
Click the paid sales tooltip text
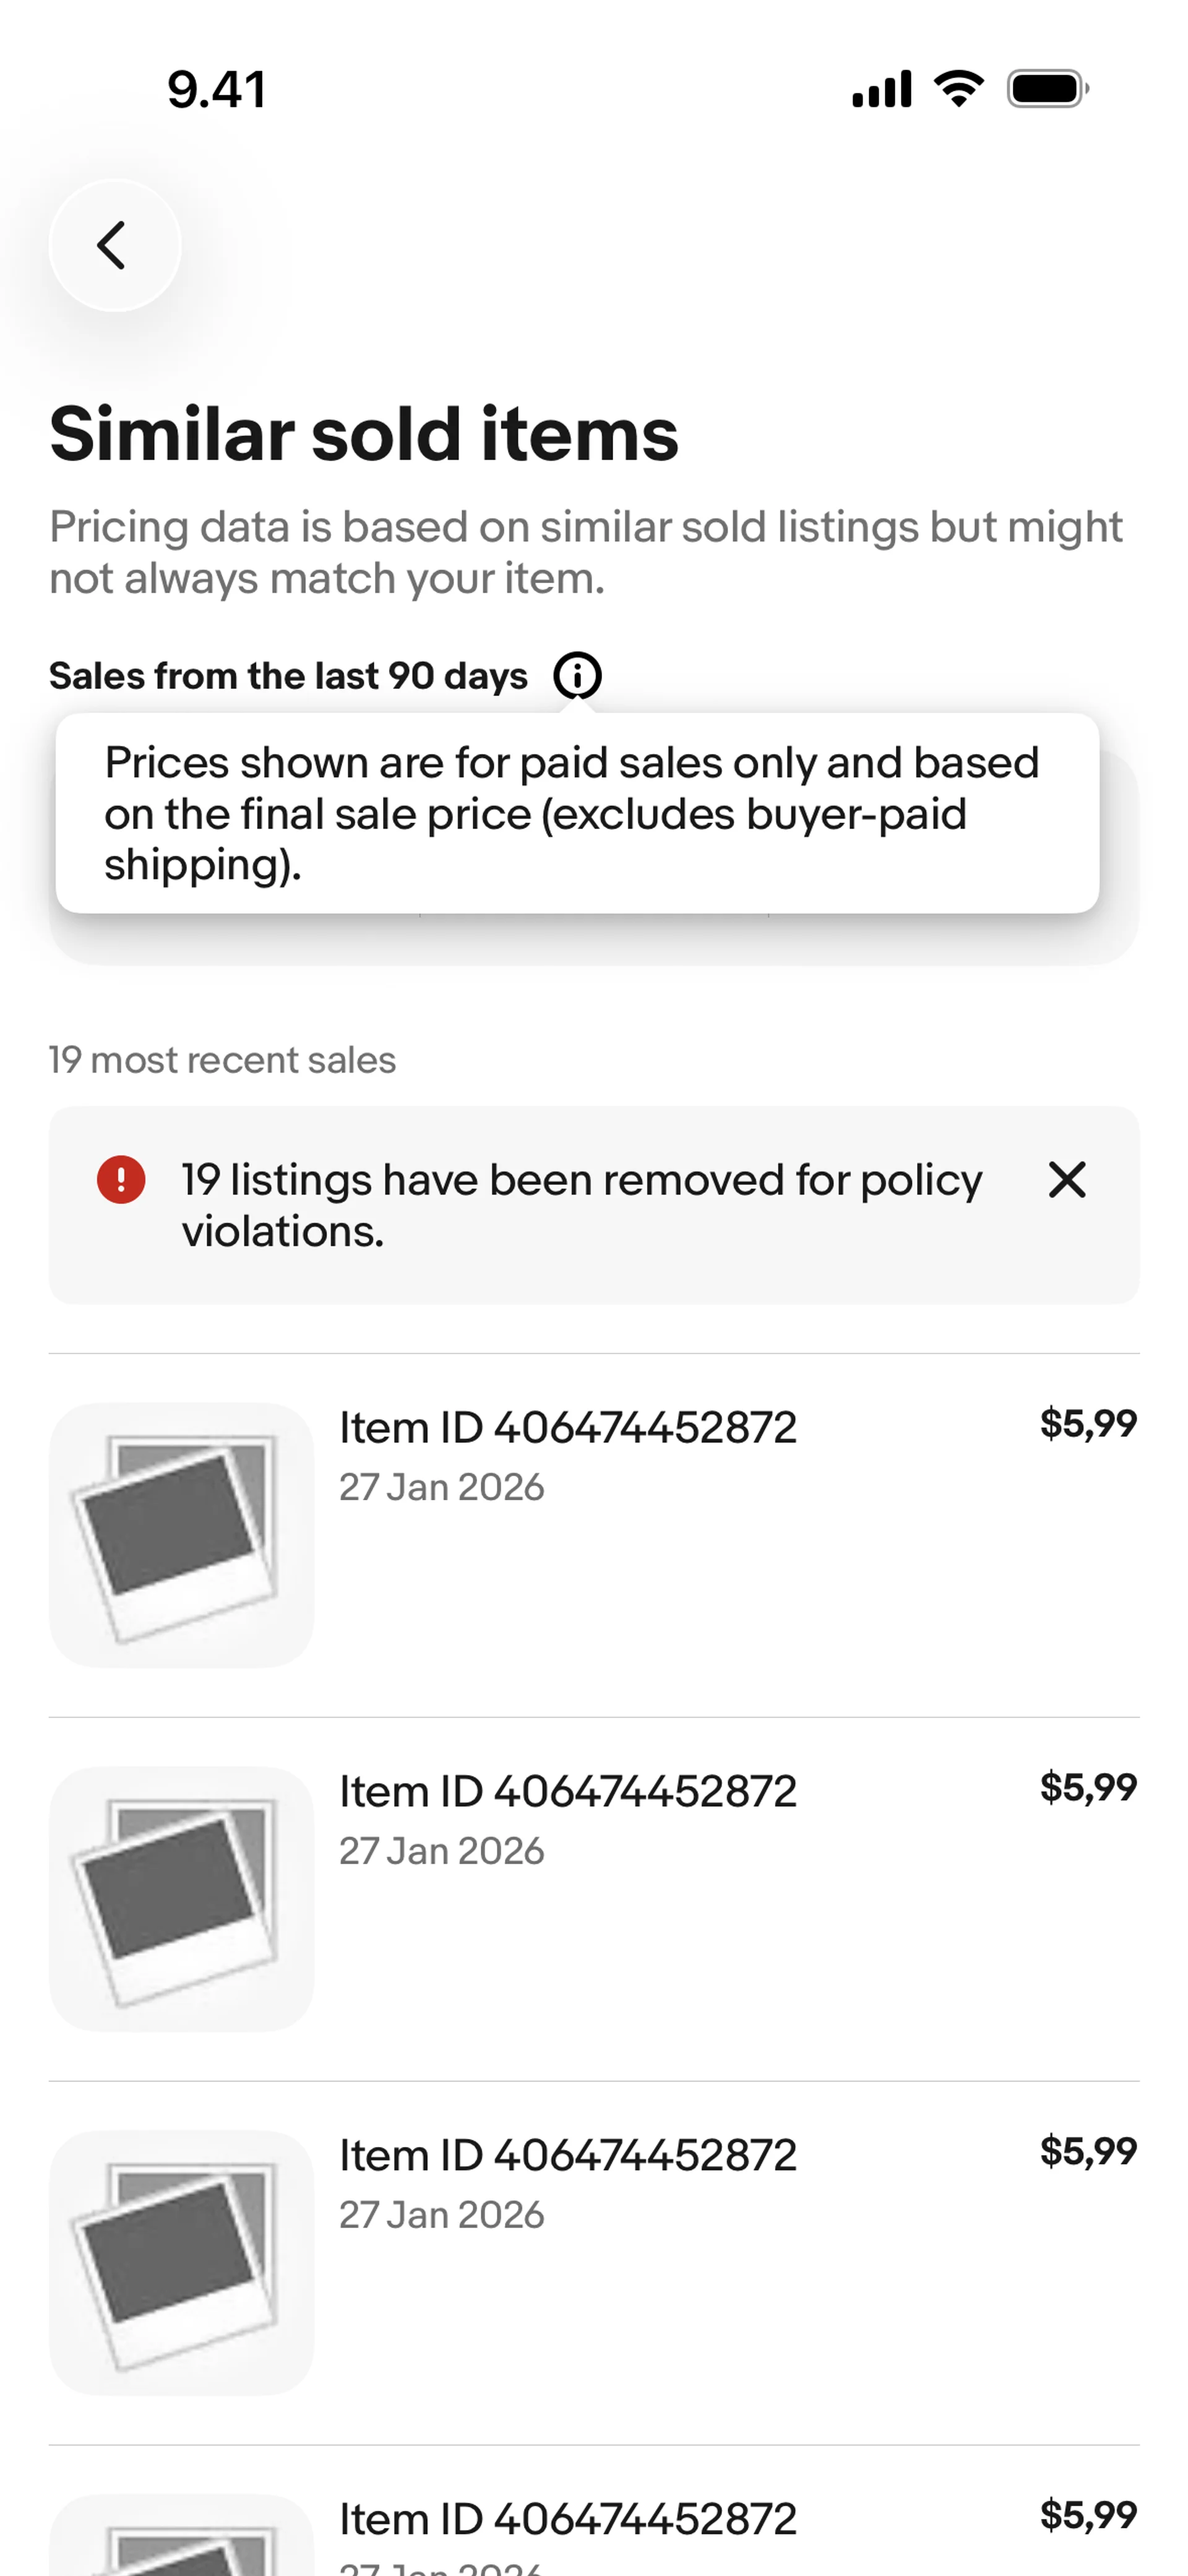(x=572, y=814)
